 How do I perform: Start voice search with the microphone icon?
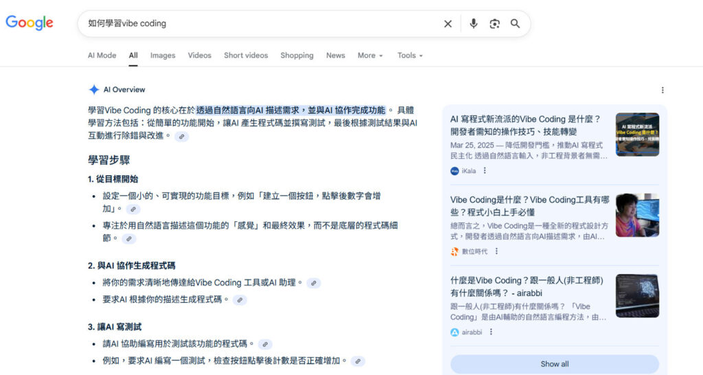point(473,23)
